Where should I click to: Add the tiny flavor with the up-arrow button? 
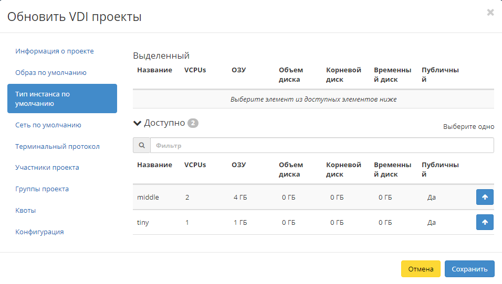coord(484,222)
